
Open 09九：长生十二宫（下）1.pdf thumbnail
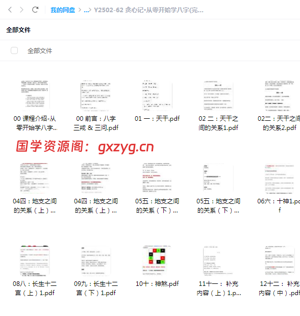click(96, 260)
